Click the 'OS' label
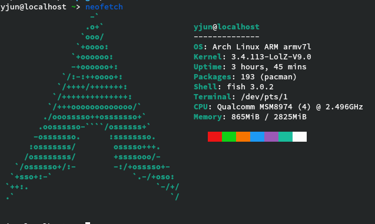The image size is (375, 224). tap(198, 47)
